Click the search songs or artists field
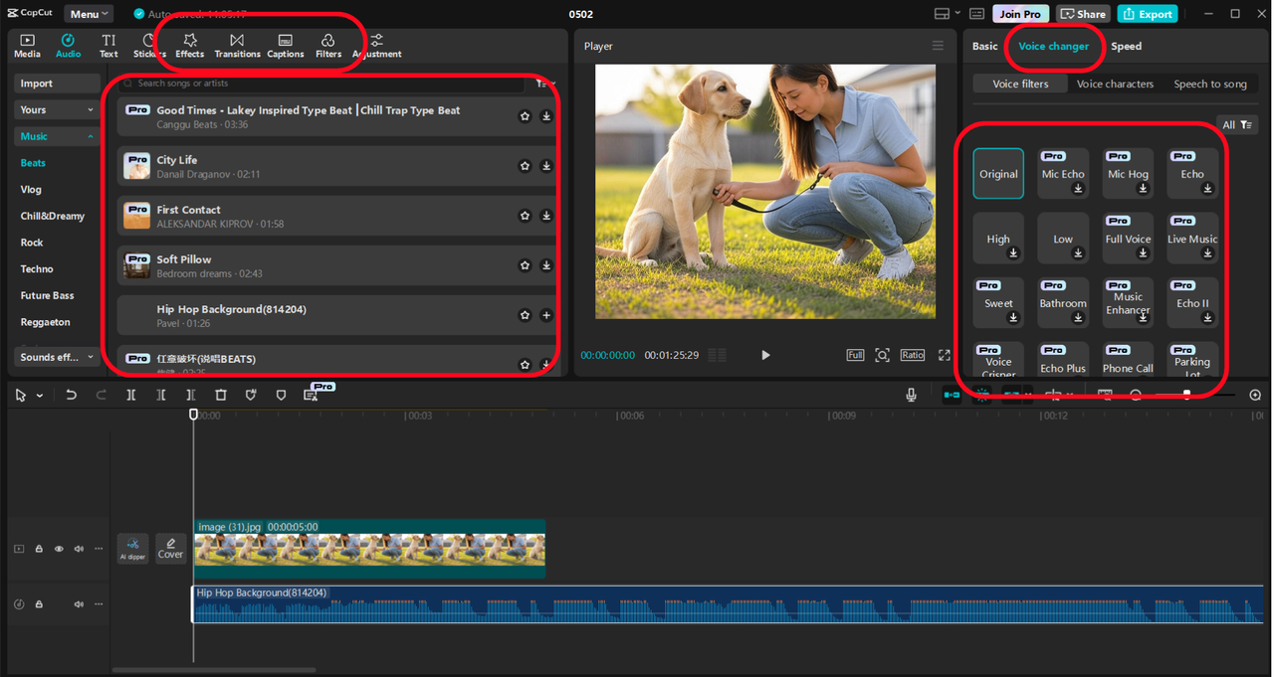The image size is (1274, 677). (322, 84)
